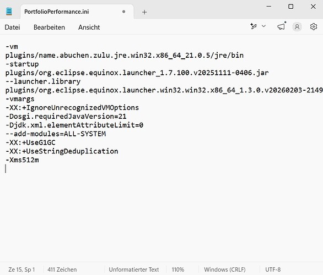Click the launcher.win32.win32.x86_64 path line
Screen dimensions: 323x275
click(164, 90)
